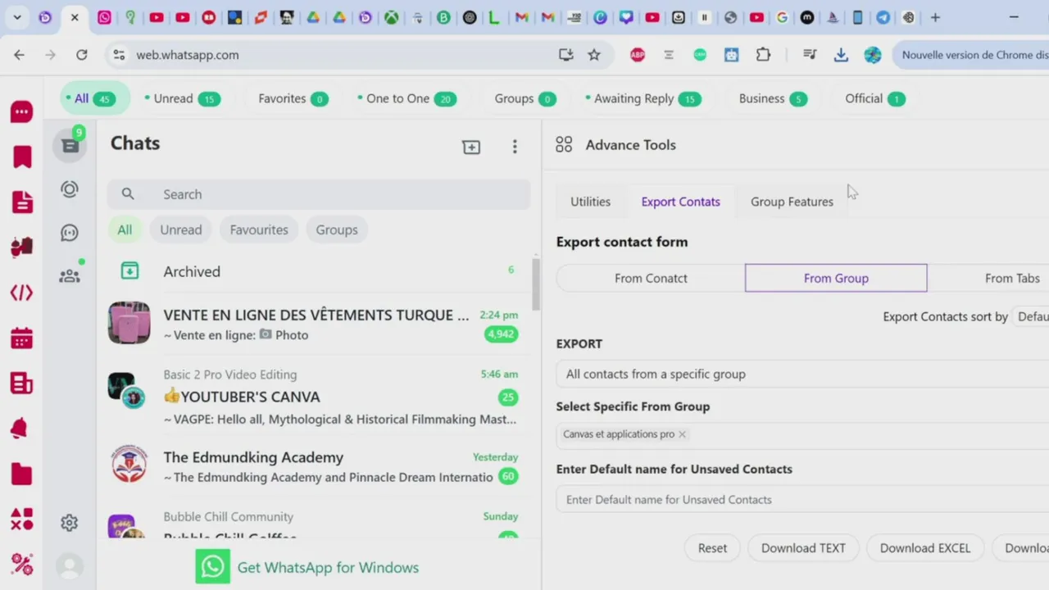The width and height of the screenshot is (1049, 590).
Task: Open the YOUTUBER'S CANVA chat
Action: pos(318,397)
